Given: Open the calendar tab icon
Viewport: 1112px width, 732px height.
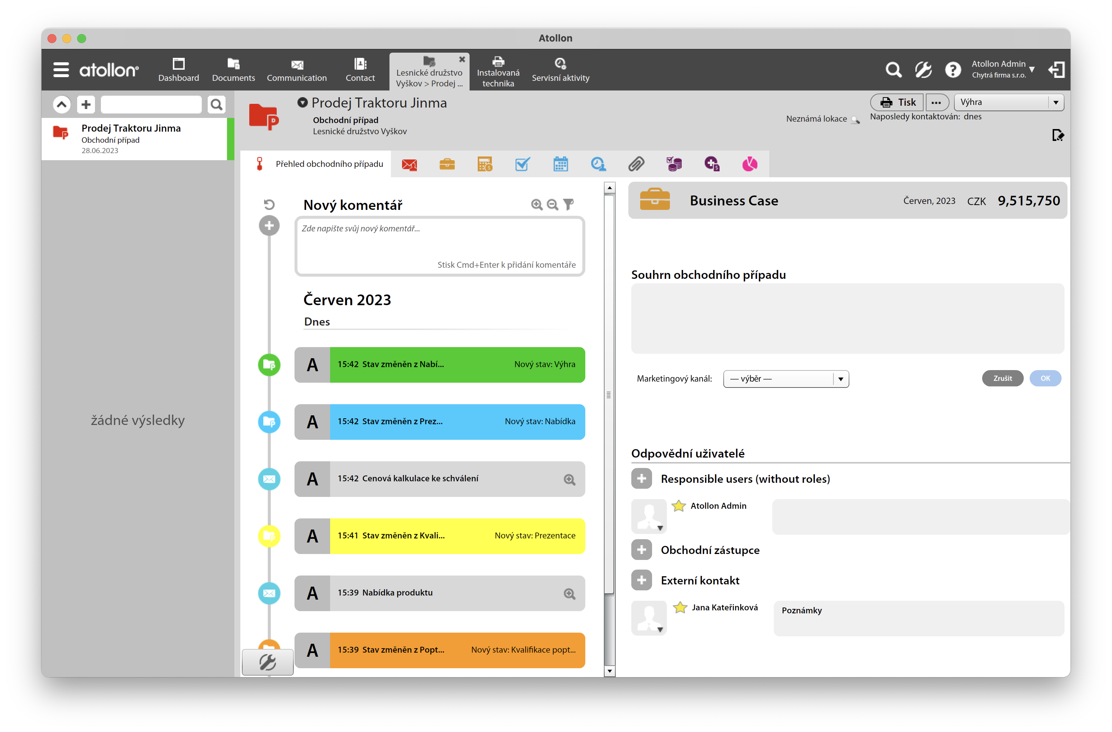Looking at the screenshot, I should point(560,164).
